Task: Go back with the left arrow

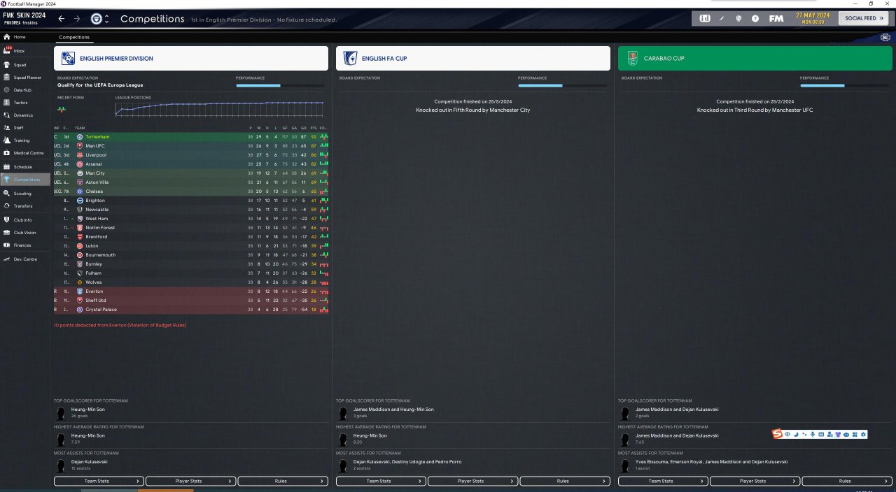Action: click(62, 19)
